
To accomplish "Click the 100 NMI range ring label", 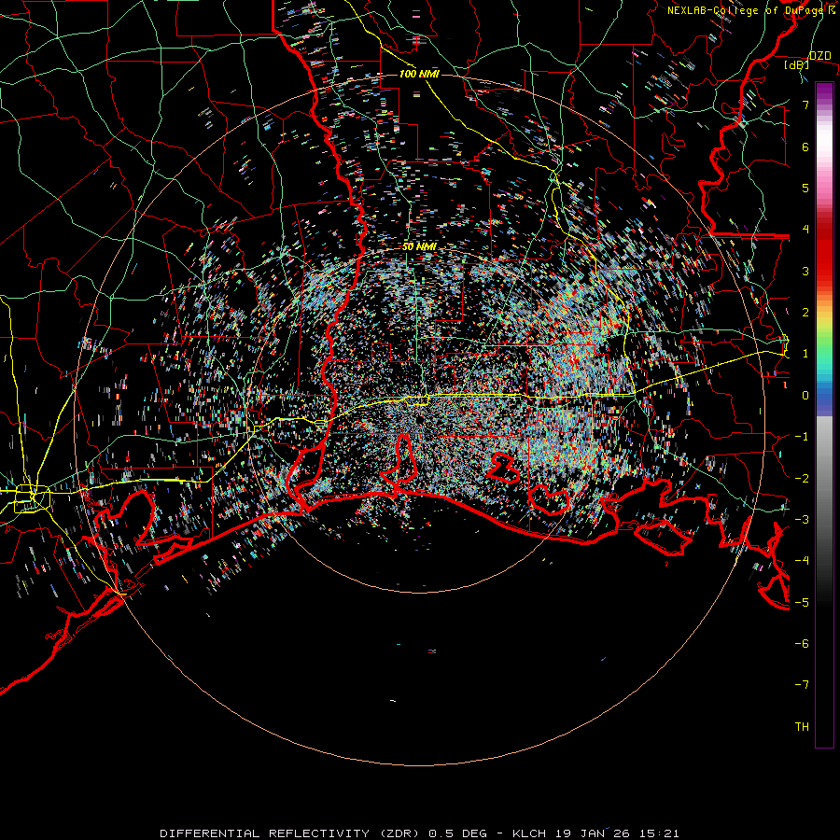I will pos(419,74).
